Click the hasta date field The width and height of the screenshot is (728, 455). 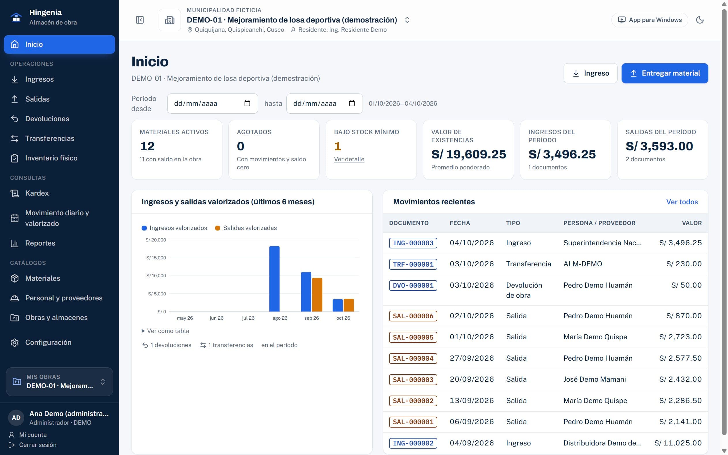click(324, 103)
